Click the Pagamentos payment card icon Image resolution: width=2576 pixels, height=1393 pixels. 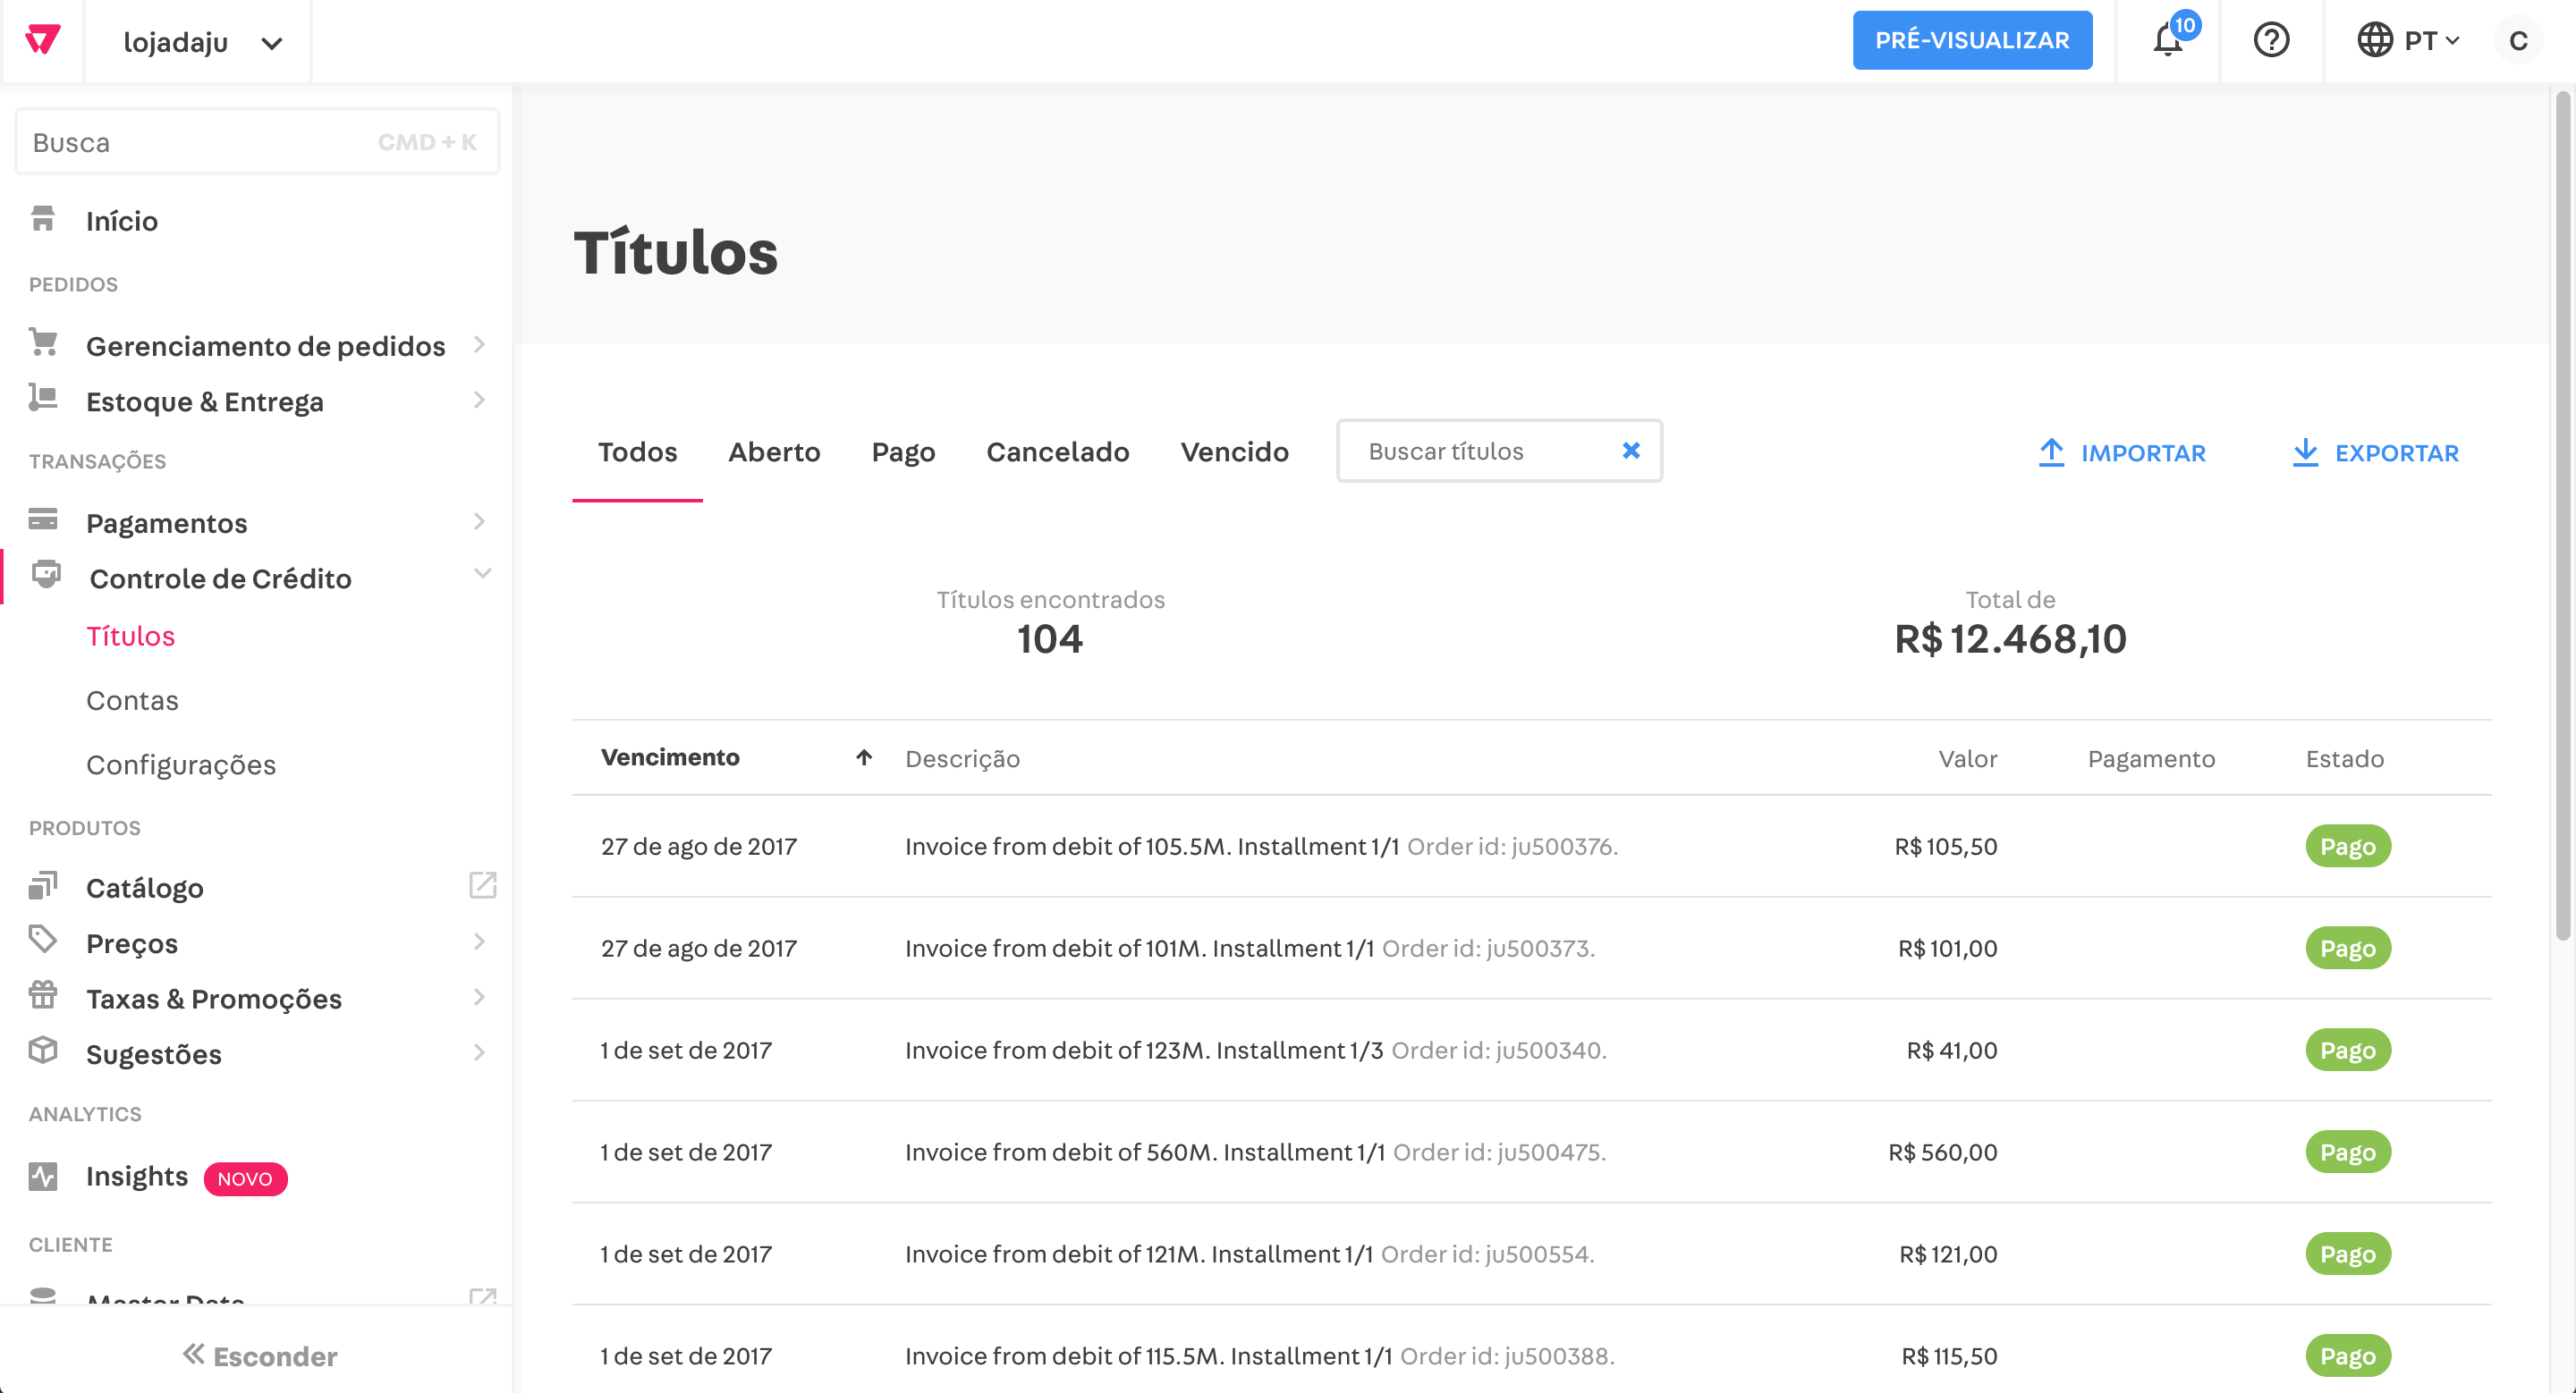coord(43,521)
